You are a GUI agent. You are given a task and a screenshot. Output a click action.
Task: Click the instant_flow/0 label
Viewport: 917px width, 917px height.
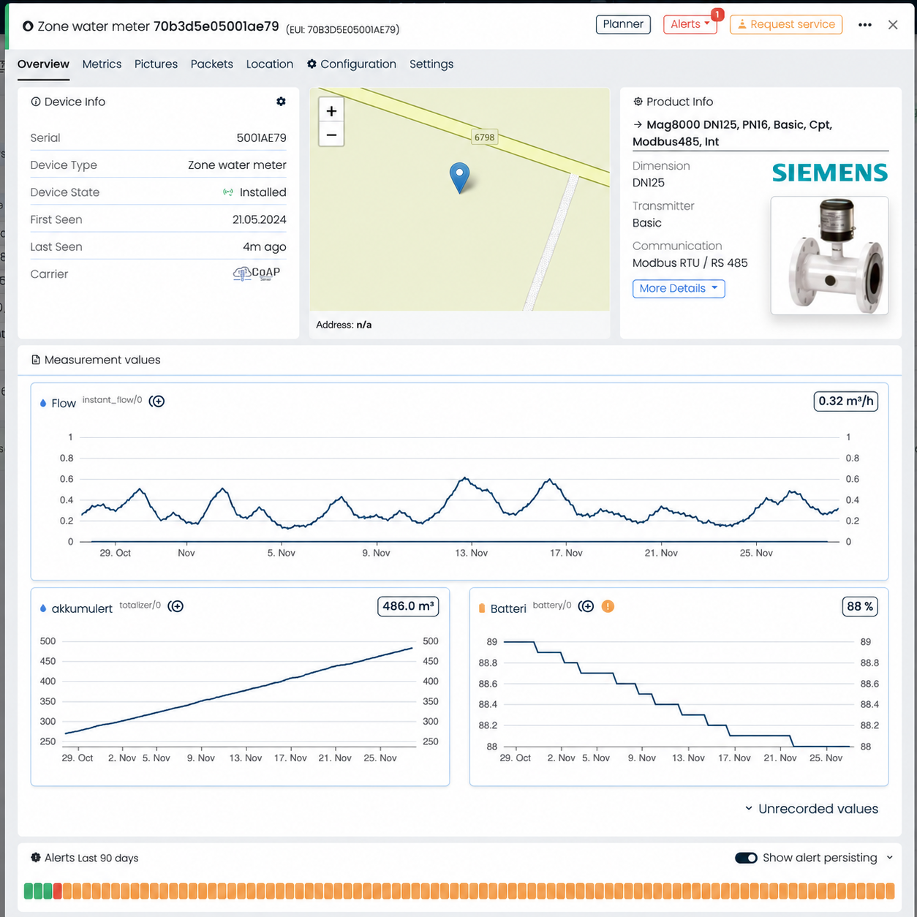[x=112, y=400]
